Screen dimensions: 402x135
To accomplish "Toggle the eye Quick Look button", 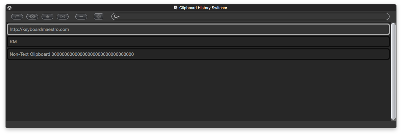I will (32, 16).
